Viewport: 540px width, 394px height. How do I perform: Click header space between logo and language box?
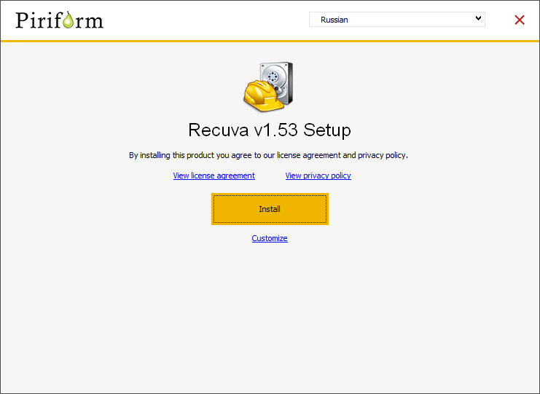point(204,20)
